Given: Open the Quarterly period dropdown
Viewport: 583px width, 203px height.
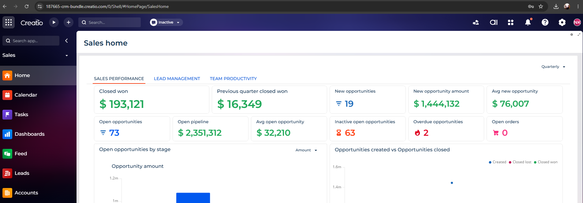Looking at the screenshot, I should pos(553,67).
